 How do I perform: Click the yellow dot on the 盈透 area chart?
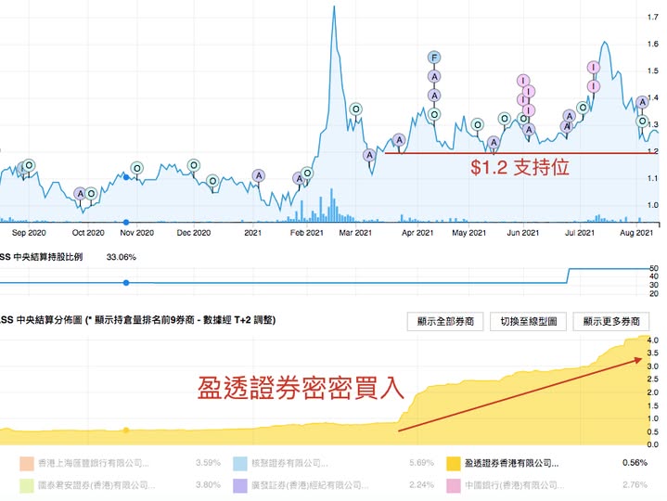click(126, 430)
